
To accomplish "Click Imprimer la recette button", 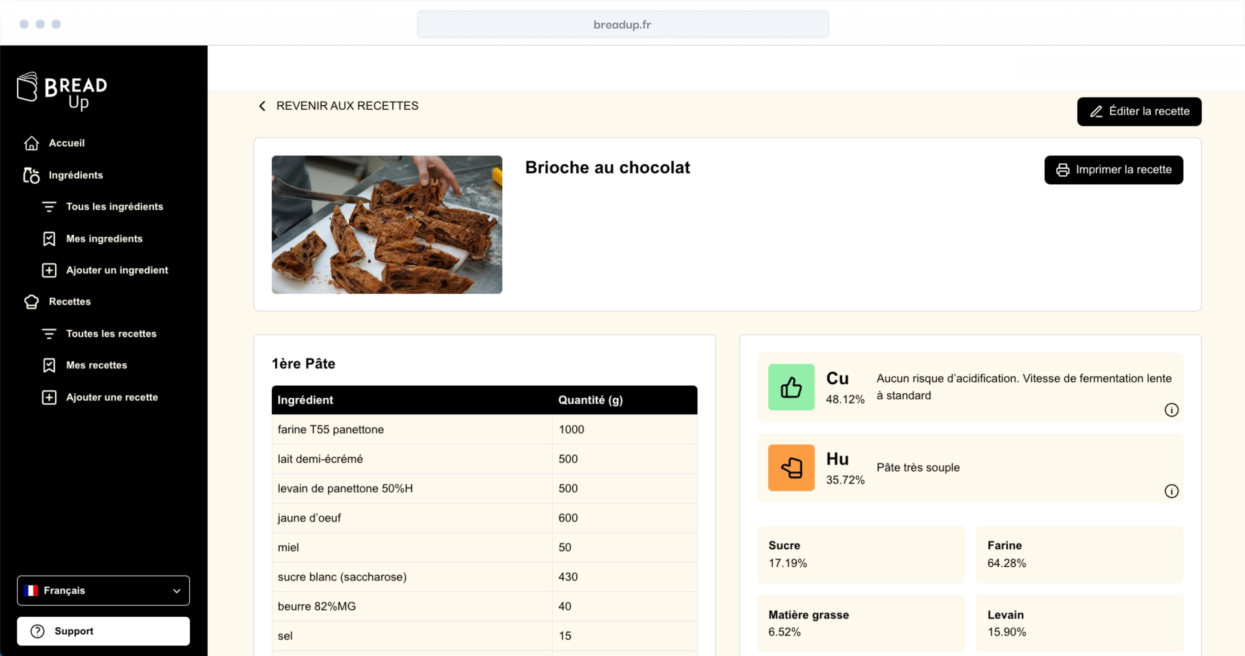I will (x=1114, y=170).
